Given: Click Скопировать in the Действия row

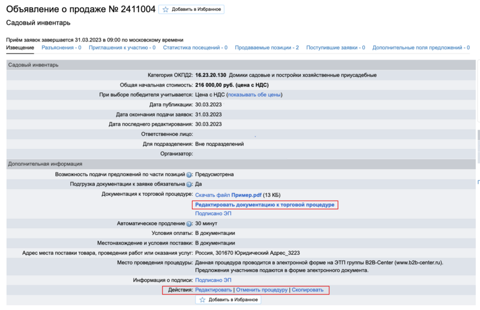Looking at the screenshot, I should click(308, 290).
